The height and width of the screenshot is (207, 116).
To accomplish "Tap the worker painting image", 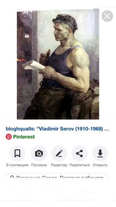I will click(58, 64).
